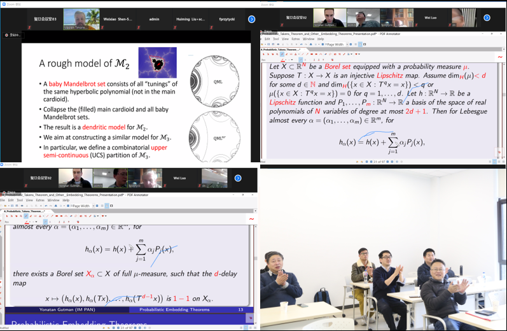Screen dimensions: 507x331
Task: Open Page Width zoom dropdown in top-right window
Action: tap(347, 44)
